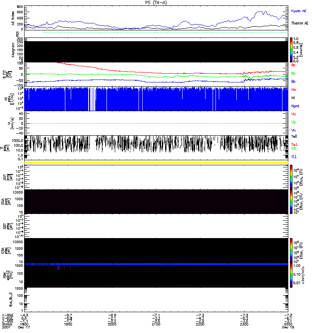The height and width of the screenshot is (333, 312).
Task: Click the 1900 time tick label
Action: [x=68, y=324]
